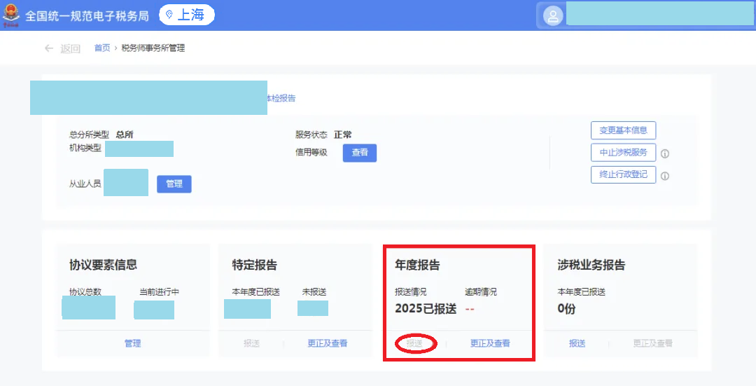Image resolution: width=756 pixels, height=386 pixels.
Task: View the credit rating with 查看
Action: 359,153
